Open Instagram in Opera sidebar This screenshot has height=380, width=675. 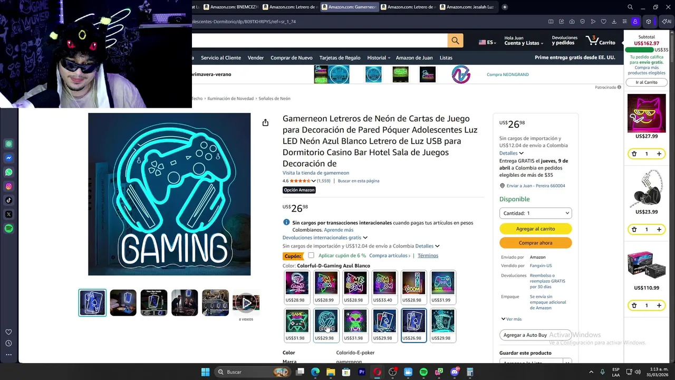pos(9,186)
